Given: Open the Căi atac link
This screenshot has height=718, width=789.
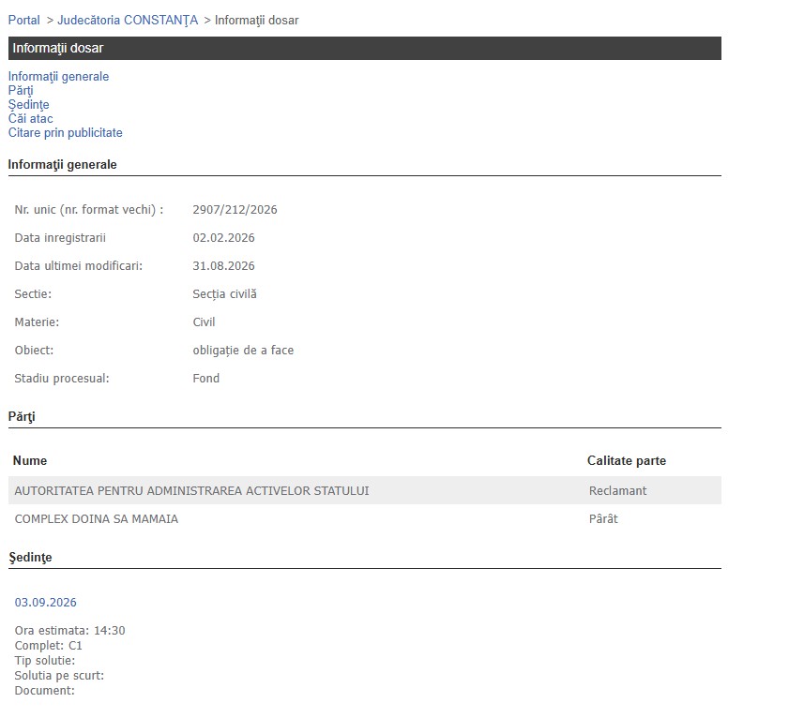Looking at the screenshot, I should (30, 119).
